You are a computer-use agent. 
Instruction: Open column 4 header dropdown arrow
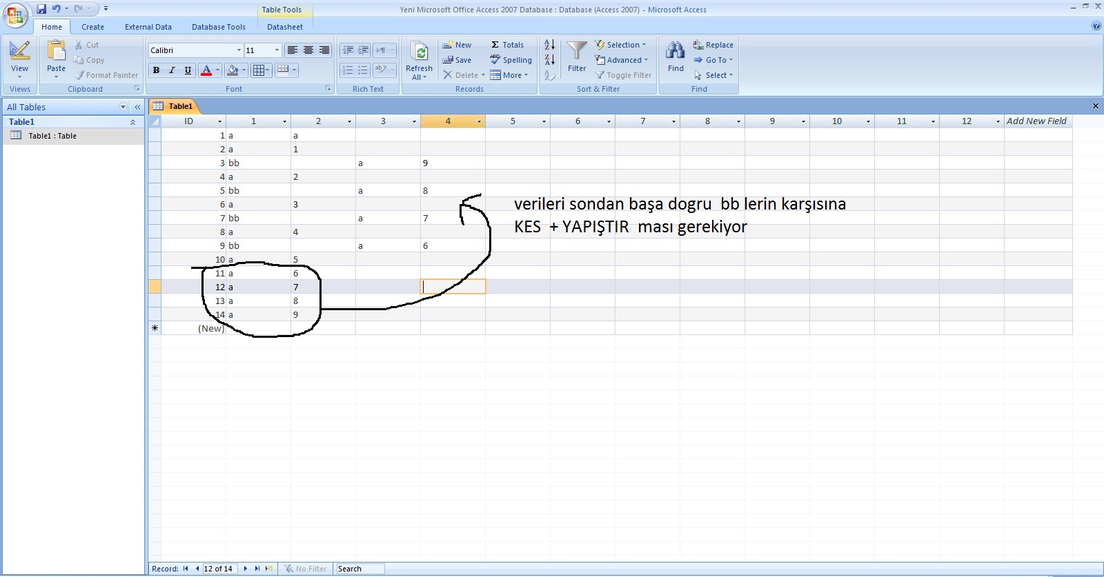pos(479,121)
